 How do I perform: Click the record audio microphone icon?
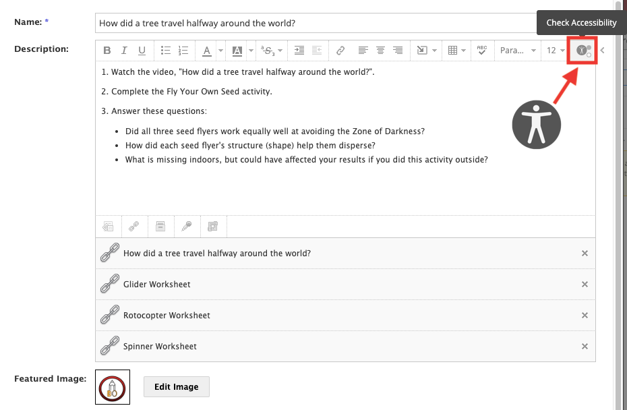pyautogui.click(x=187, y=227)
